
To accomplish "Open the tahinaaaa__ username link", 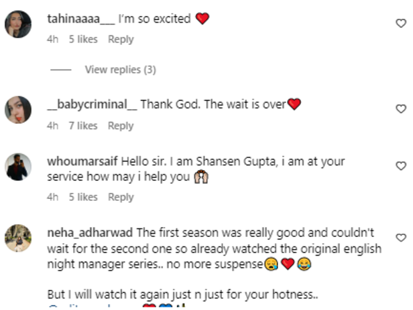I will (81, 19).
